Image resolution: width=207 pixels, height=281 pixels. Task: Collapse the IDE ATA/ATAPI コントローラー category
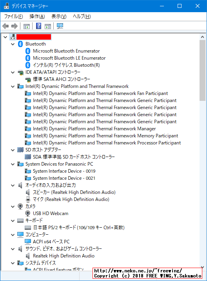tap(13, 72)
